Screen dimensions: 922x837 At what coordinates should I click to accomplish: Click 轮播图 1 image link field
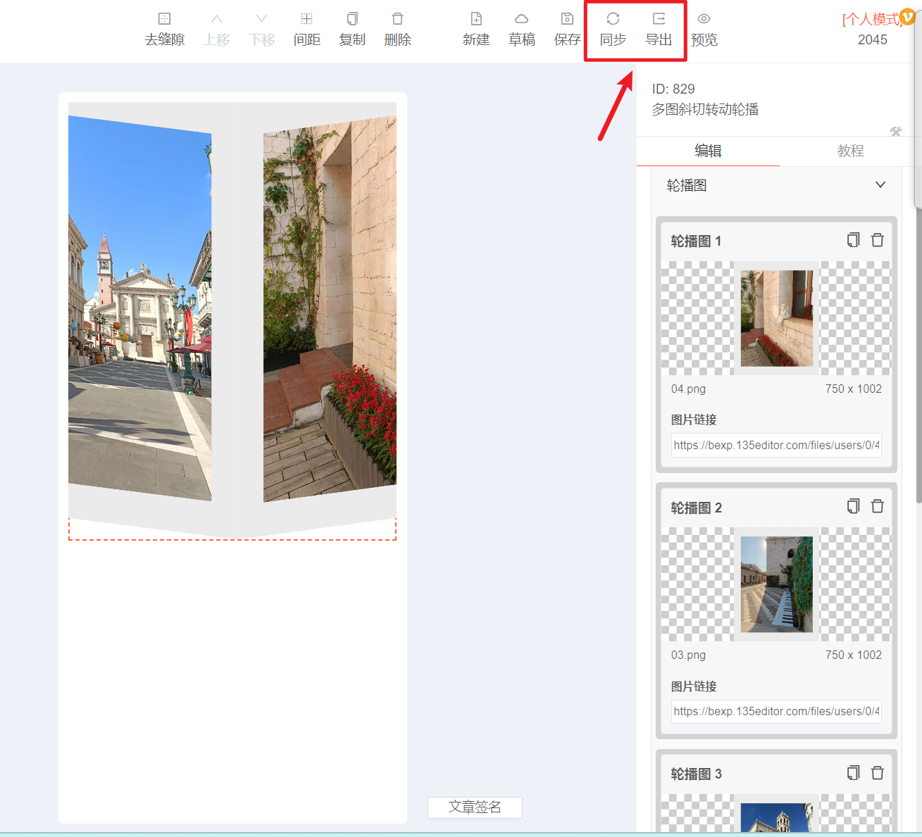776,445
